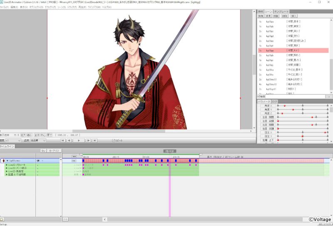
Task: Jump to the last frame with the skip-to-end button
Action: (95, 140)
